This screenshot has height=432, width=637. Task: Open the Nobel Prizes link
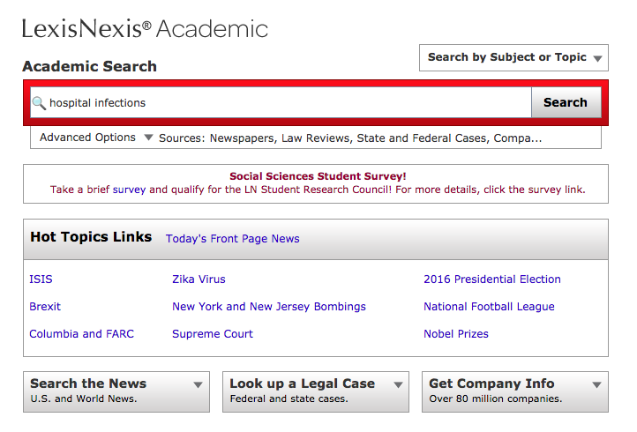(456, 334)
